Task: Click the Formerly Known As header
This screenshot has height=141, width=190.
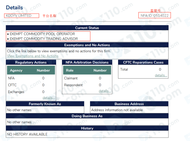Action: point(45,104)
